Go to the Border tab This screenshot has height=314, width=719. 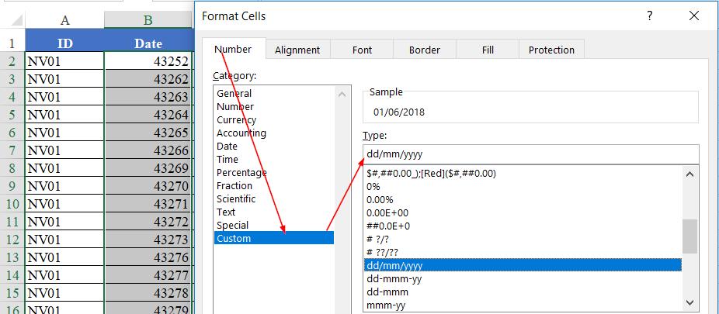(425, 50)
